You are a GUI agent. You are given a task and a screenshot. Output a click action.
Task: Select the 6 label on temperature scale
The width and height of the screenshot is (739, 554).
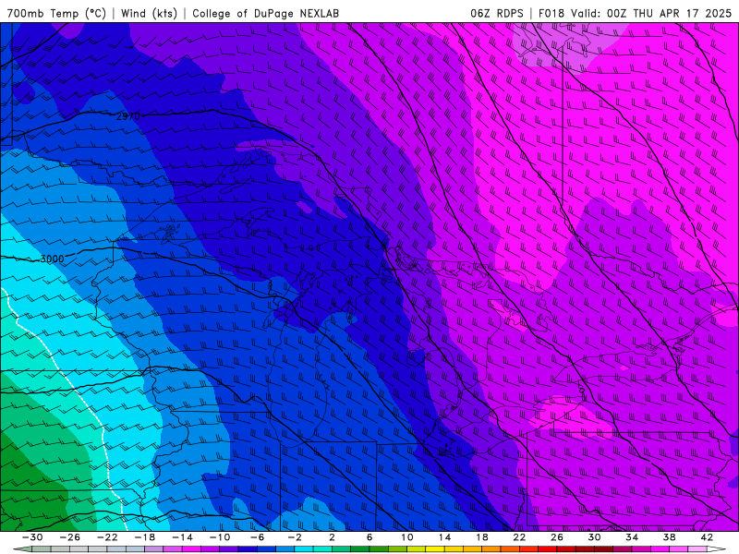[x=369, y=537]
